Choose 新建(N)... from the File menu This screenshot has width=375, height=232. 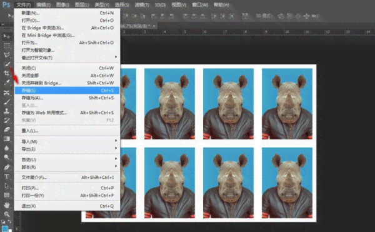coord(67,13)
